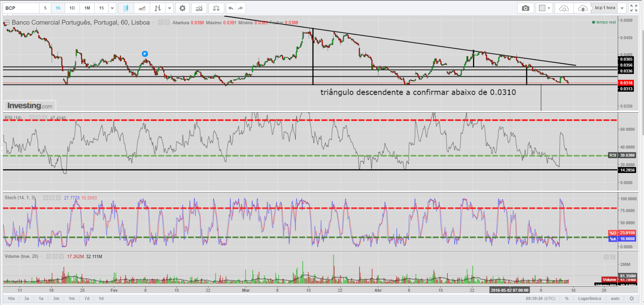Open the indicators icon in the toolbar

199,8
